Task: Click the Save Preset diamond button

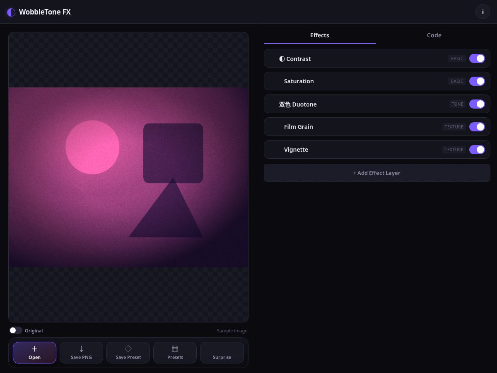Action: [128, 353]
